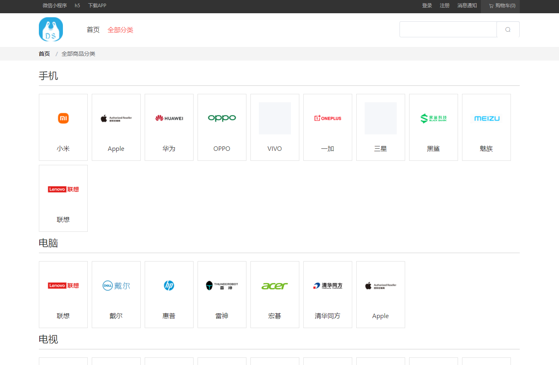Pick the Acer brand logo

tap(275, 286)
